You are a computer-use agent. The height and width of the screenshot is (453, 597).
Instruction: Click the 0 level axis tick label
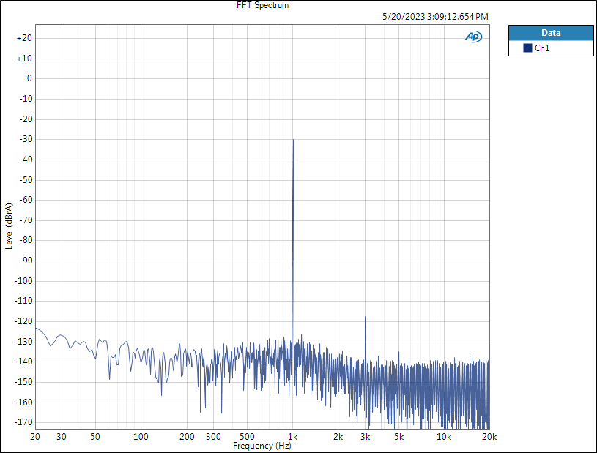pos(29,78)
